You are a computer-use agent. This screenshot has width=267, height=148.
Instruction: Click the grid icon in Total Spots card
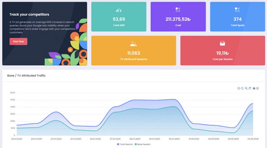(x=237, y=10)
